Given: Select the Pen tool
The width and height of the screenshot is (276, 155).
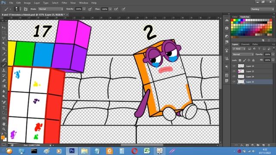Looking at the screenshot, I should coord(4,102).
